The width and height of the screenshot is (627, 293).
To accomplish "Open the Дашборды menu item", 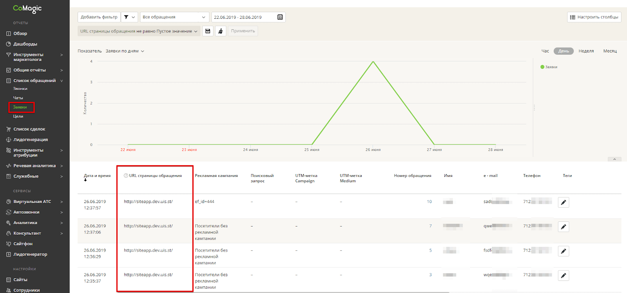I will click(x=25, y=44).
